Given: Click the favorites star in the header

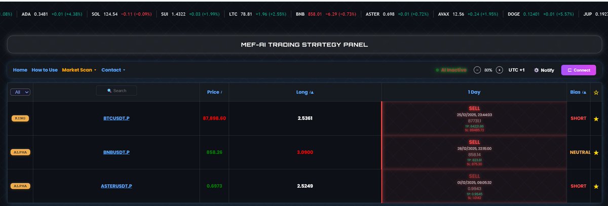Looking at the screenshot, I should pos(596,92).
